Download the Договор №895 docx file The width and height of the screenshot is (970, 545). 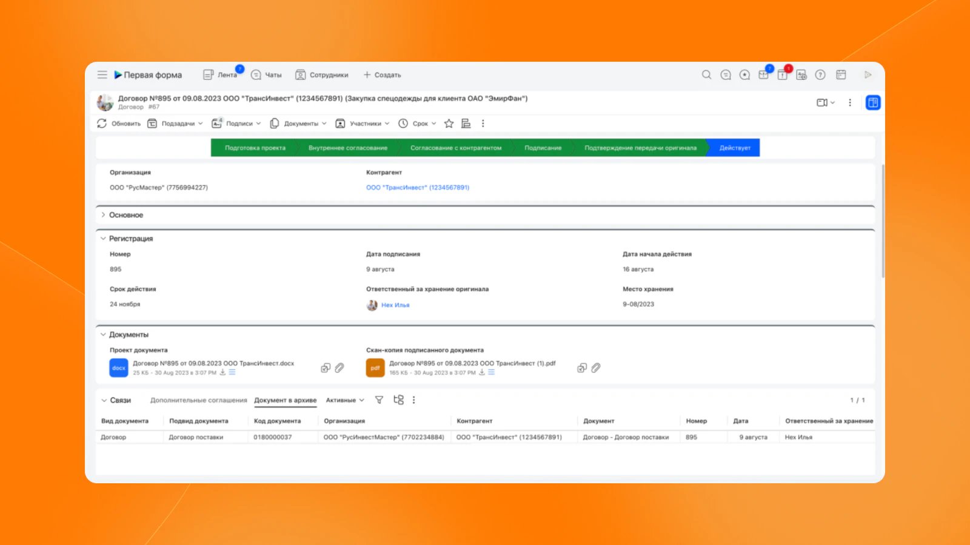pyautogui.click(x=222, y=372)
